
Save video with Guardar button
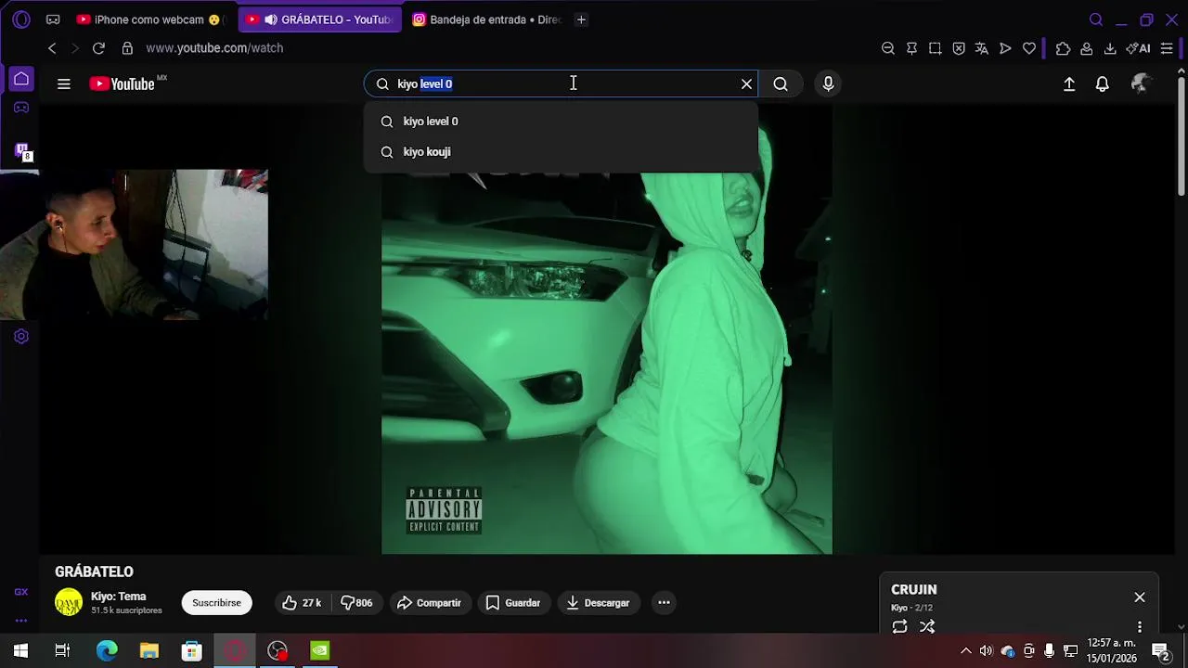[513, 603]
